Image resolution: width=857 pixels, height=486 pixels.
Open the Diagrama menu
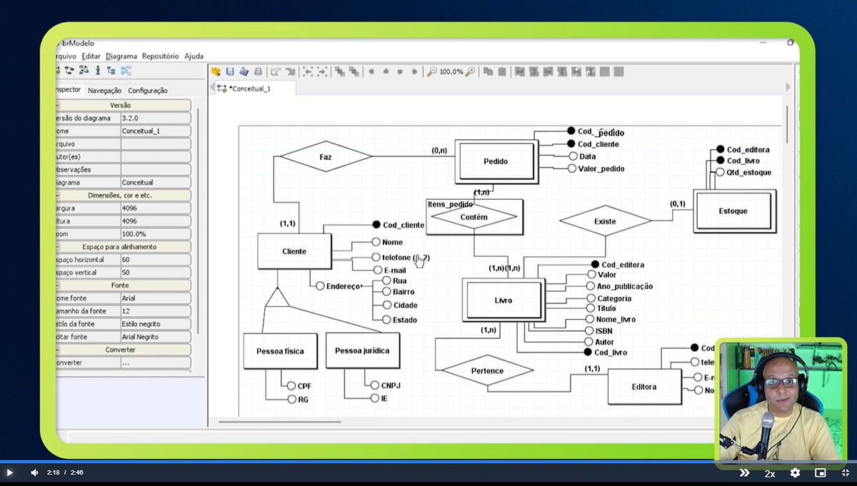(x=121, y=56)
